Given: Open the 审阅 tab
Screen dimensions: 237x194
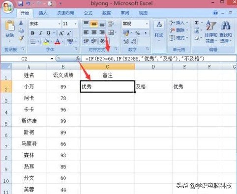Looking at the screenshot, I should pos(125,13).
